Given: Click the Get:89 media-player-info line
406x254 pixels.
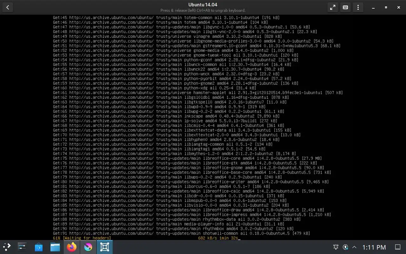Looking at the screenshot, I should pos(169,224).
